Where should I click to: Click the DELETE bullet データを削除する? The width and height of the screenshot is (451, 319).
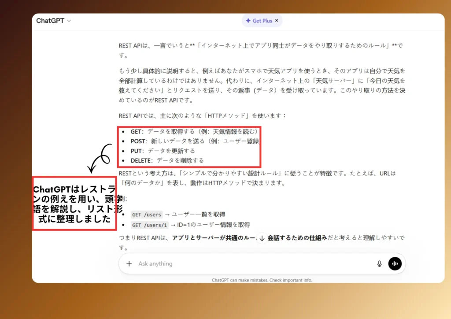pyautogui.click(x=167, y=160)
